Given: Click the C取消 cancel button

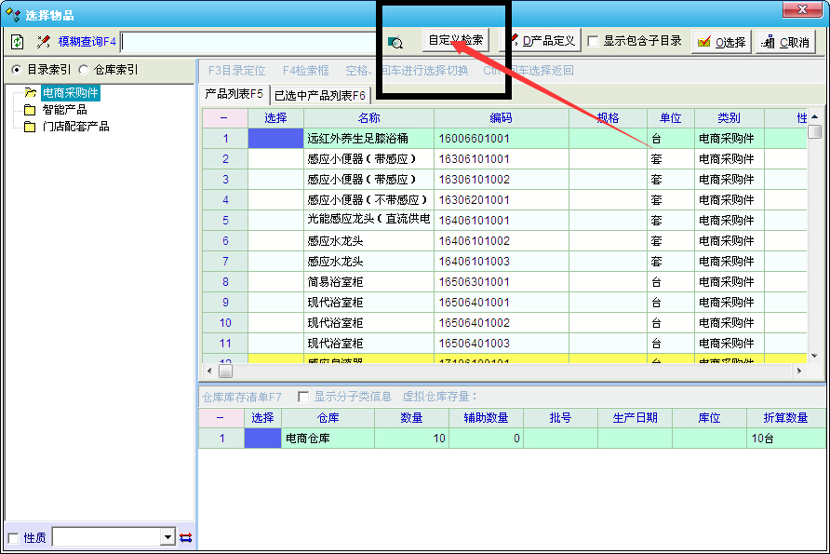Looking at the screenshot, I should [x=785, y=42].
